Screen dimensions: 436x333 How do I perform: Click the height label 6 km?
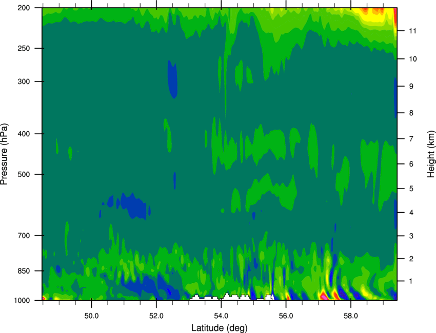click(x=411, y=164)
